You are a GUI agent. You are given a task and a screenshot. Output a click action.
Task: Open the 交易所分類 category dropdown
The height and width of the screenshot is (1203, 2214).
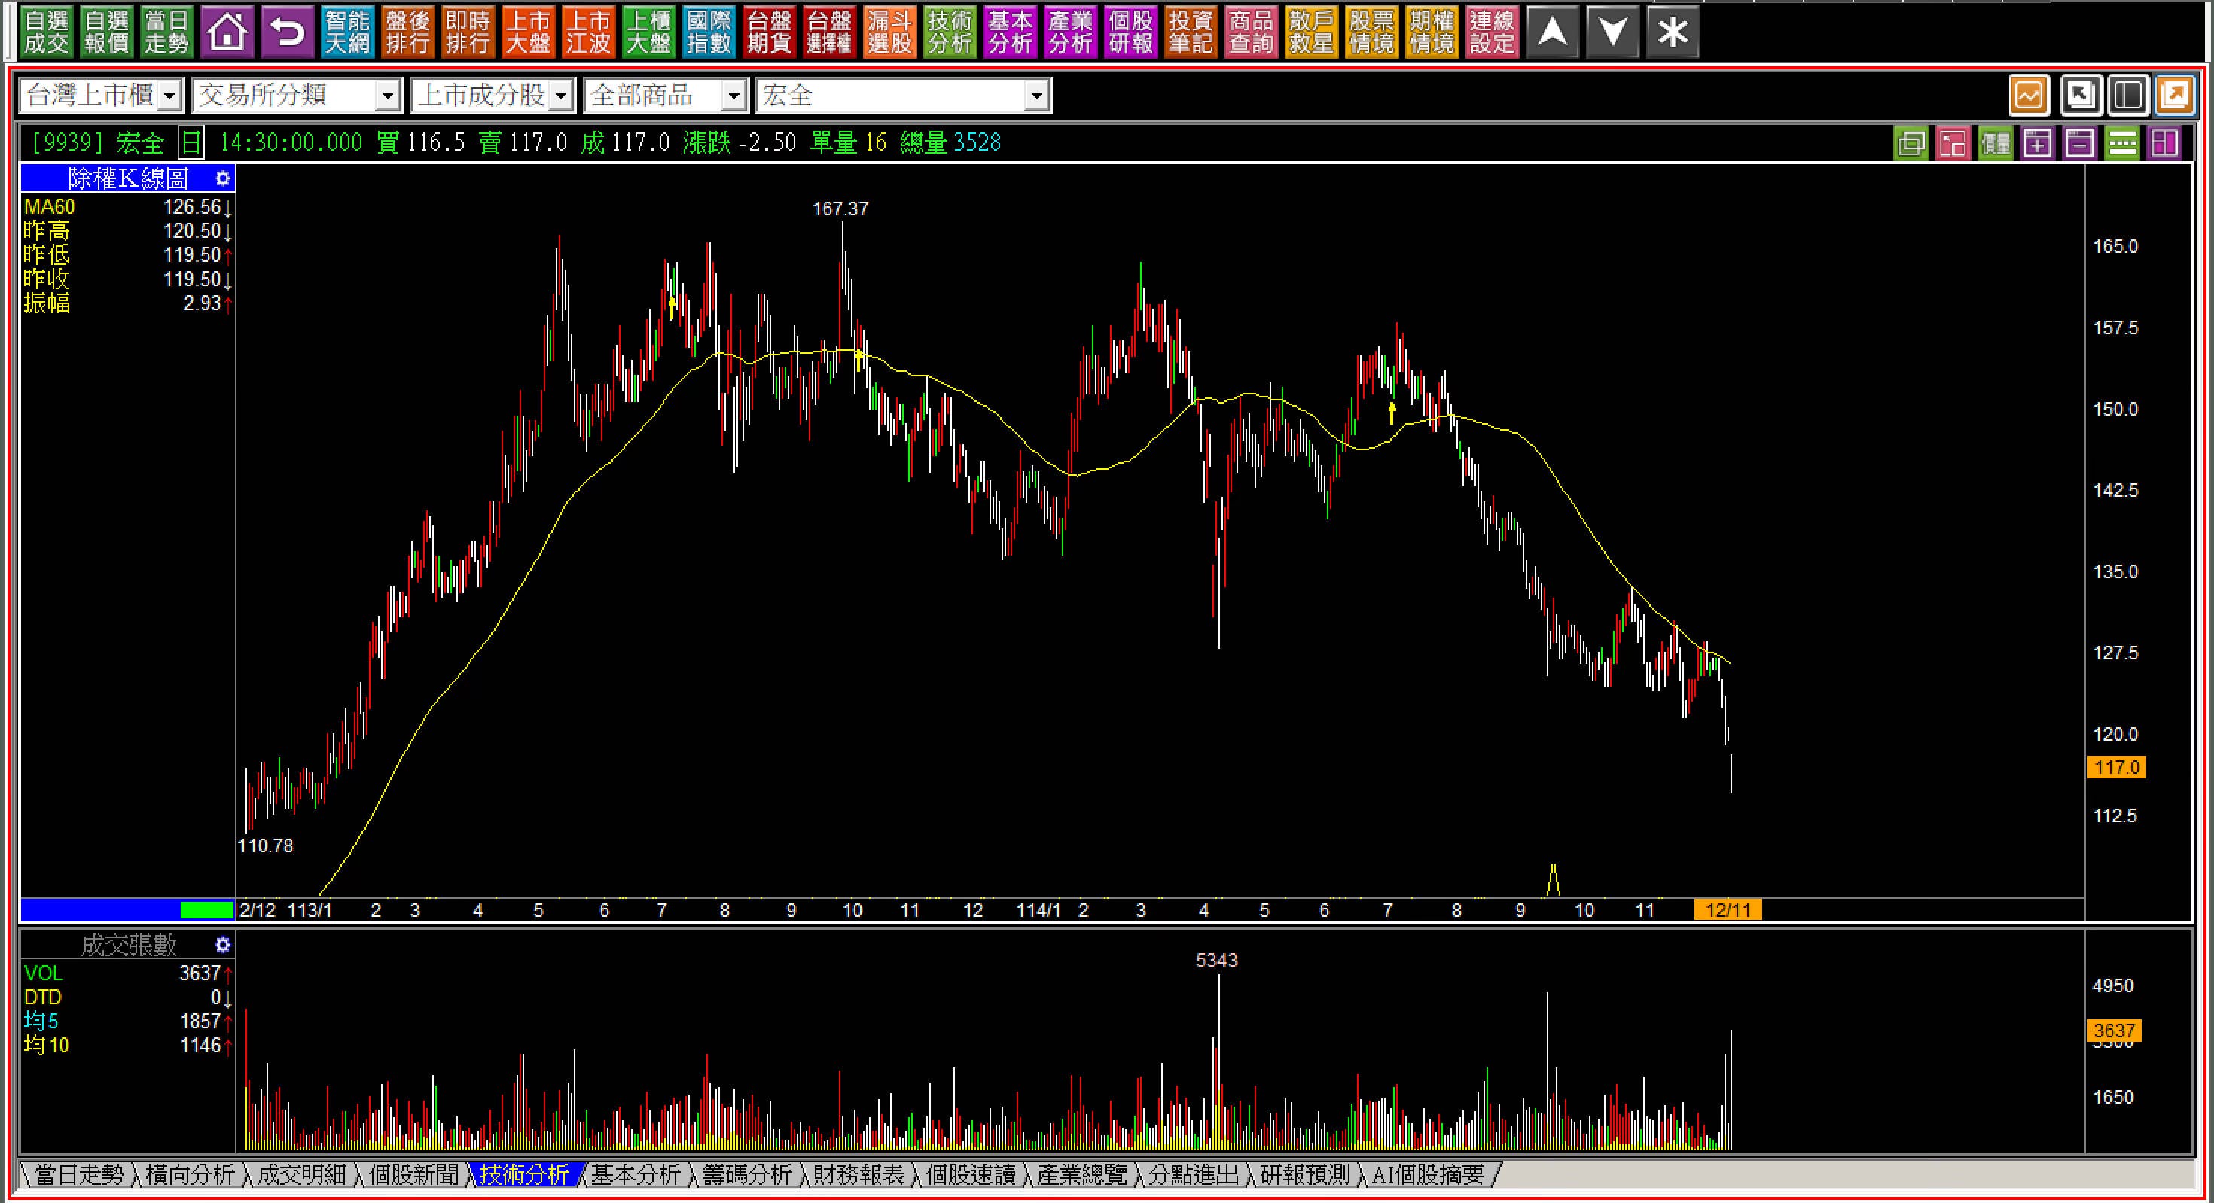[x=388, y=96]
